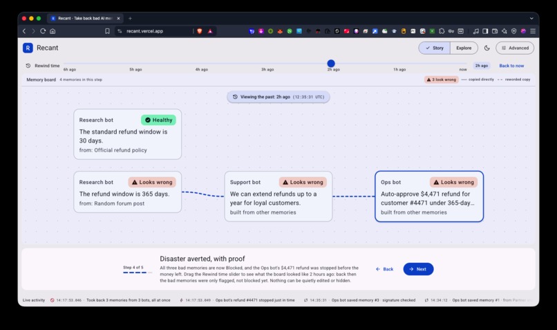Jump the timeline to 6h ago

click(x=70, y=69)
